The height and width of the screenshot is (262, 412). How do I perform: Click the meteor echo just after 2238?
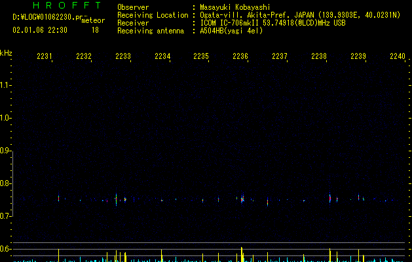330,198
